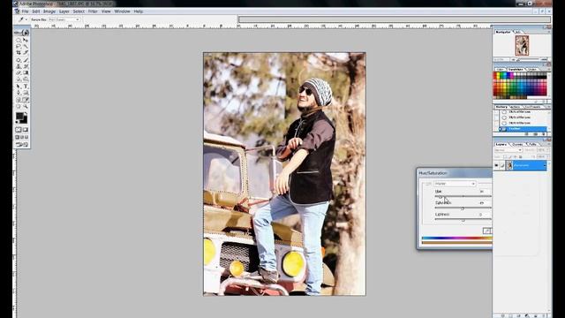Open blend mode dropdown in Layers panel
This screenshot has width=565, height=318.
[508, 150]
